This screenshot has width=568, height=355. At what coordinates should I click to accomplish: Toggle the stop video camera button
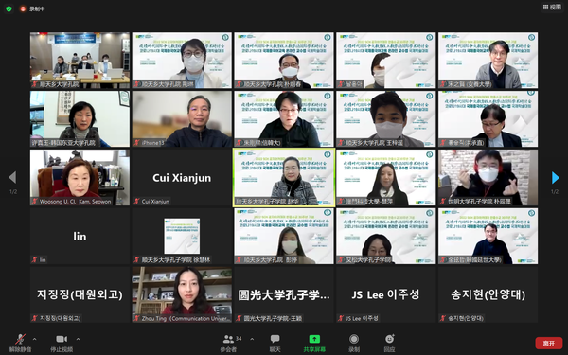point(62,339)
